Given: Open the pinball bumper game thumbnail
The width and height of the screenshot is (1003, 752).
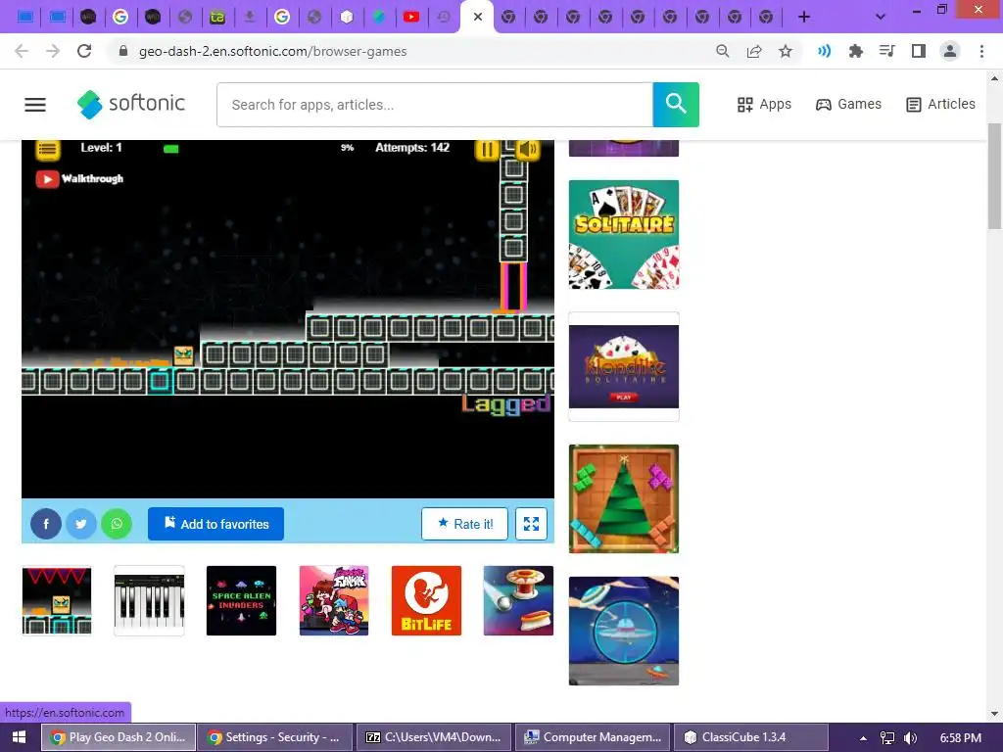Looking at the screenshot, I should 518,600.
